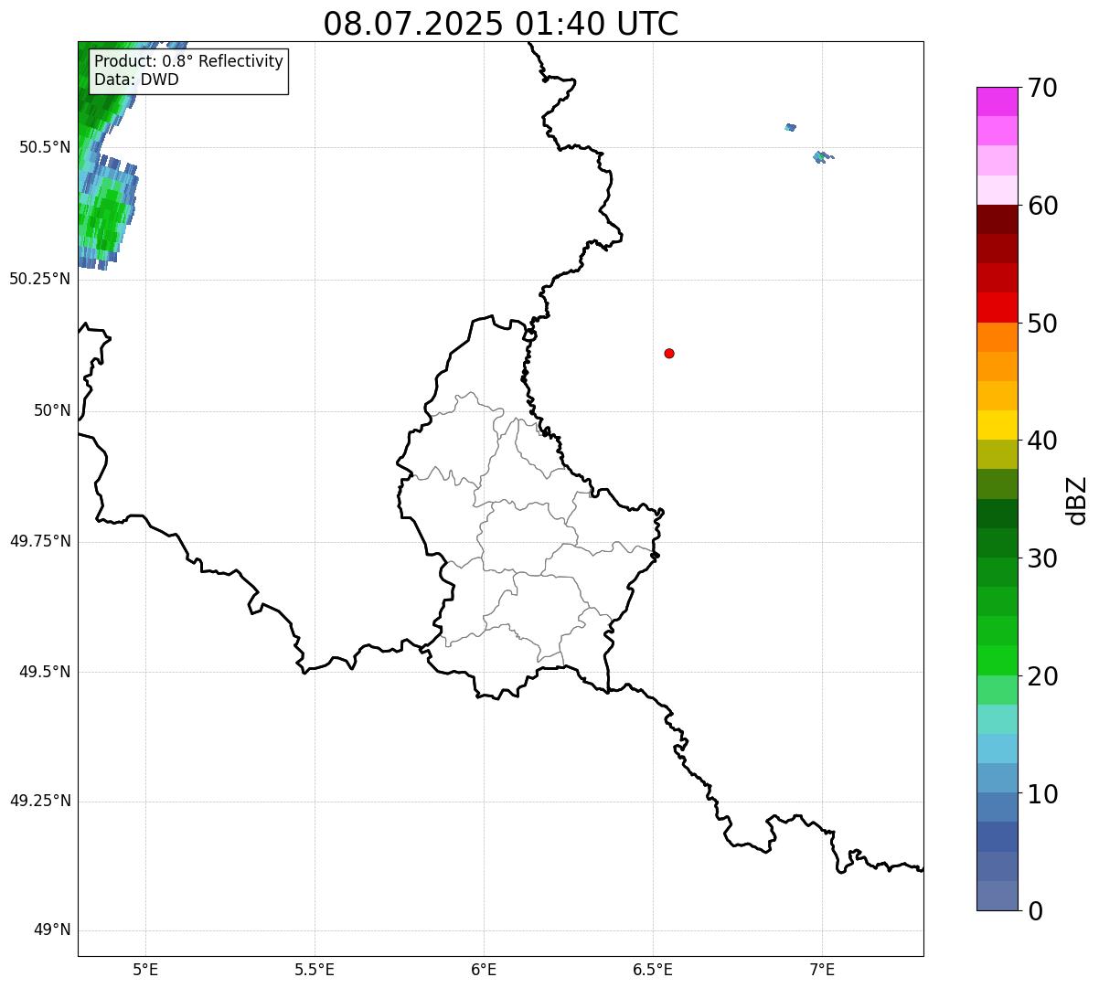Viewport: 1099px width, 988px height.
Task: Click the colorbar tick label 40
Action: tap(1042, 441)
